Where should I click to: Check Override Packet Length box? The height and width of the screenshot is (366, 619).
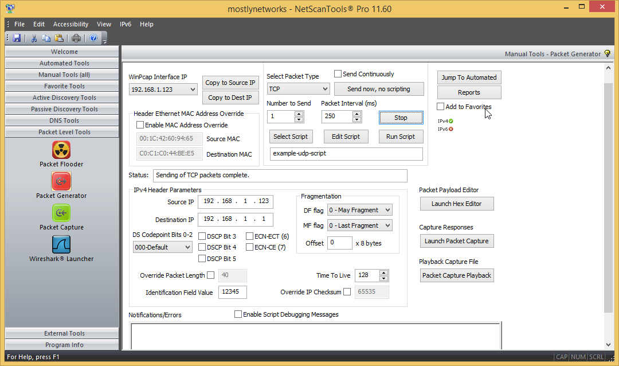tap(211, 275)
